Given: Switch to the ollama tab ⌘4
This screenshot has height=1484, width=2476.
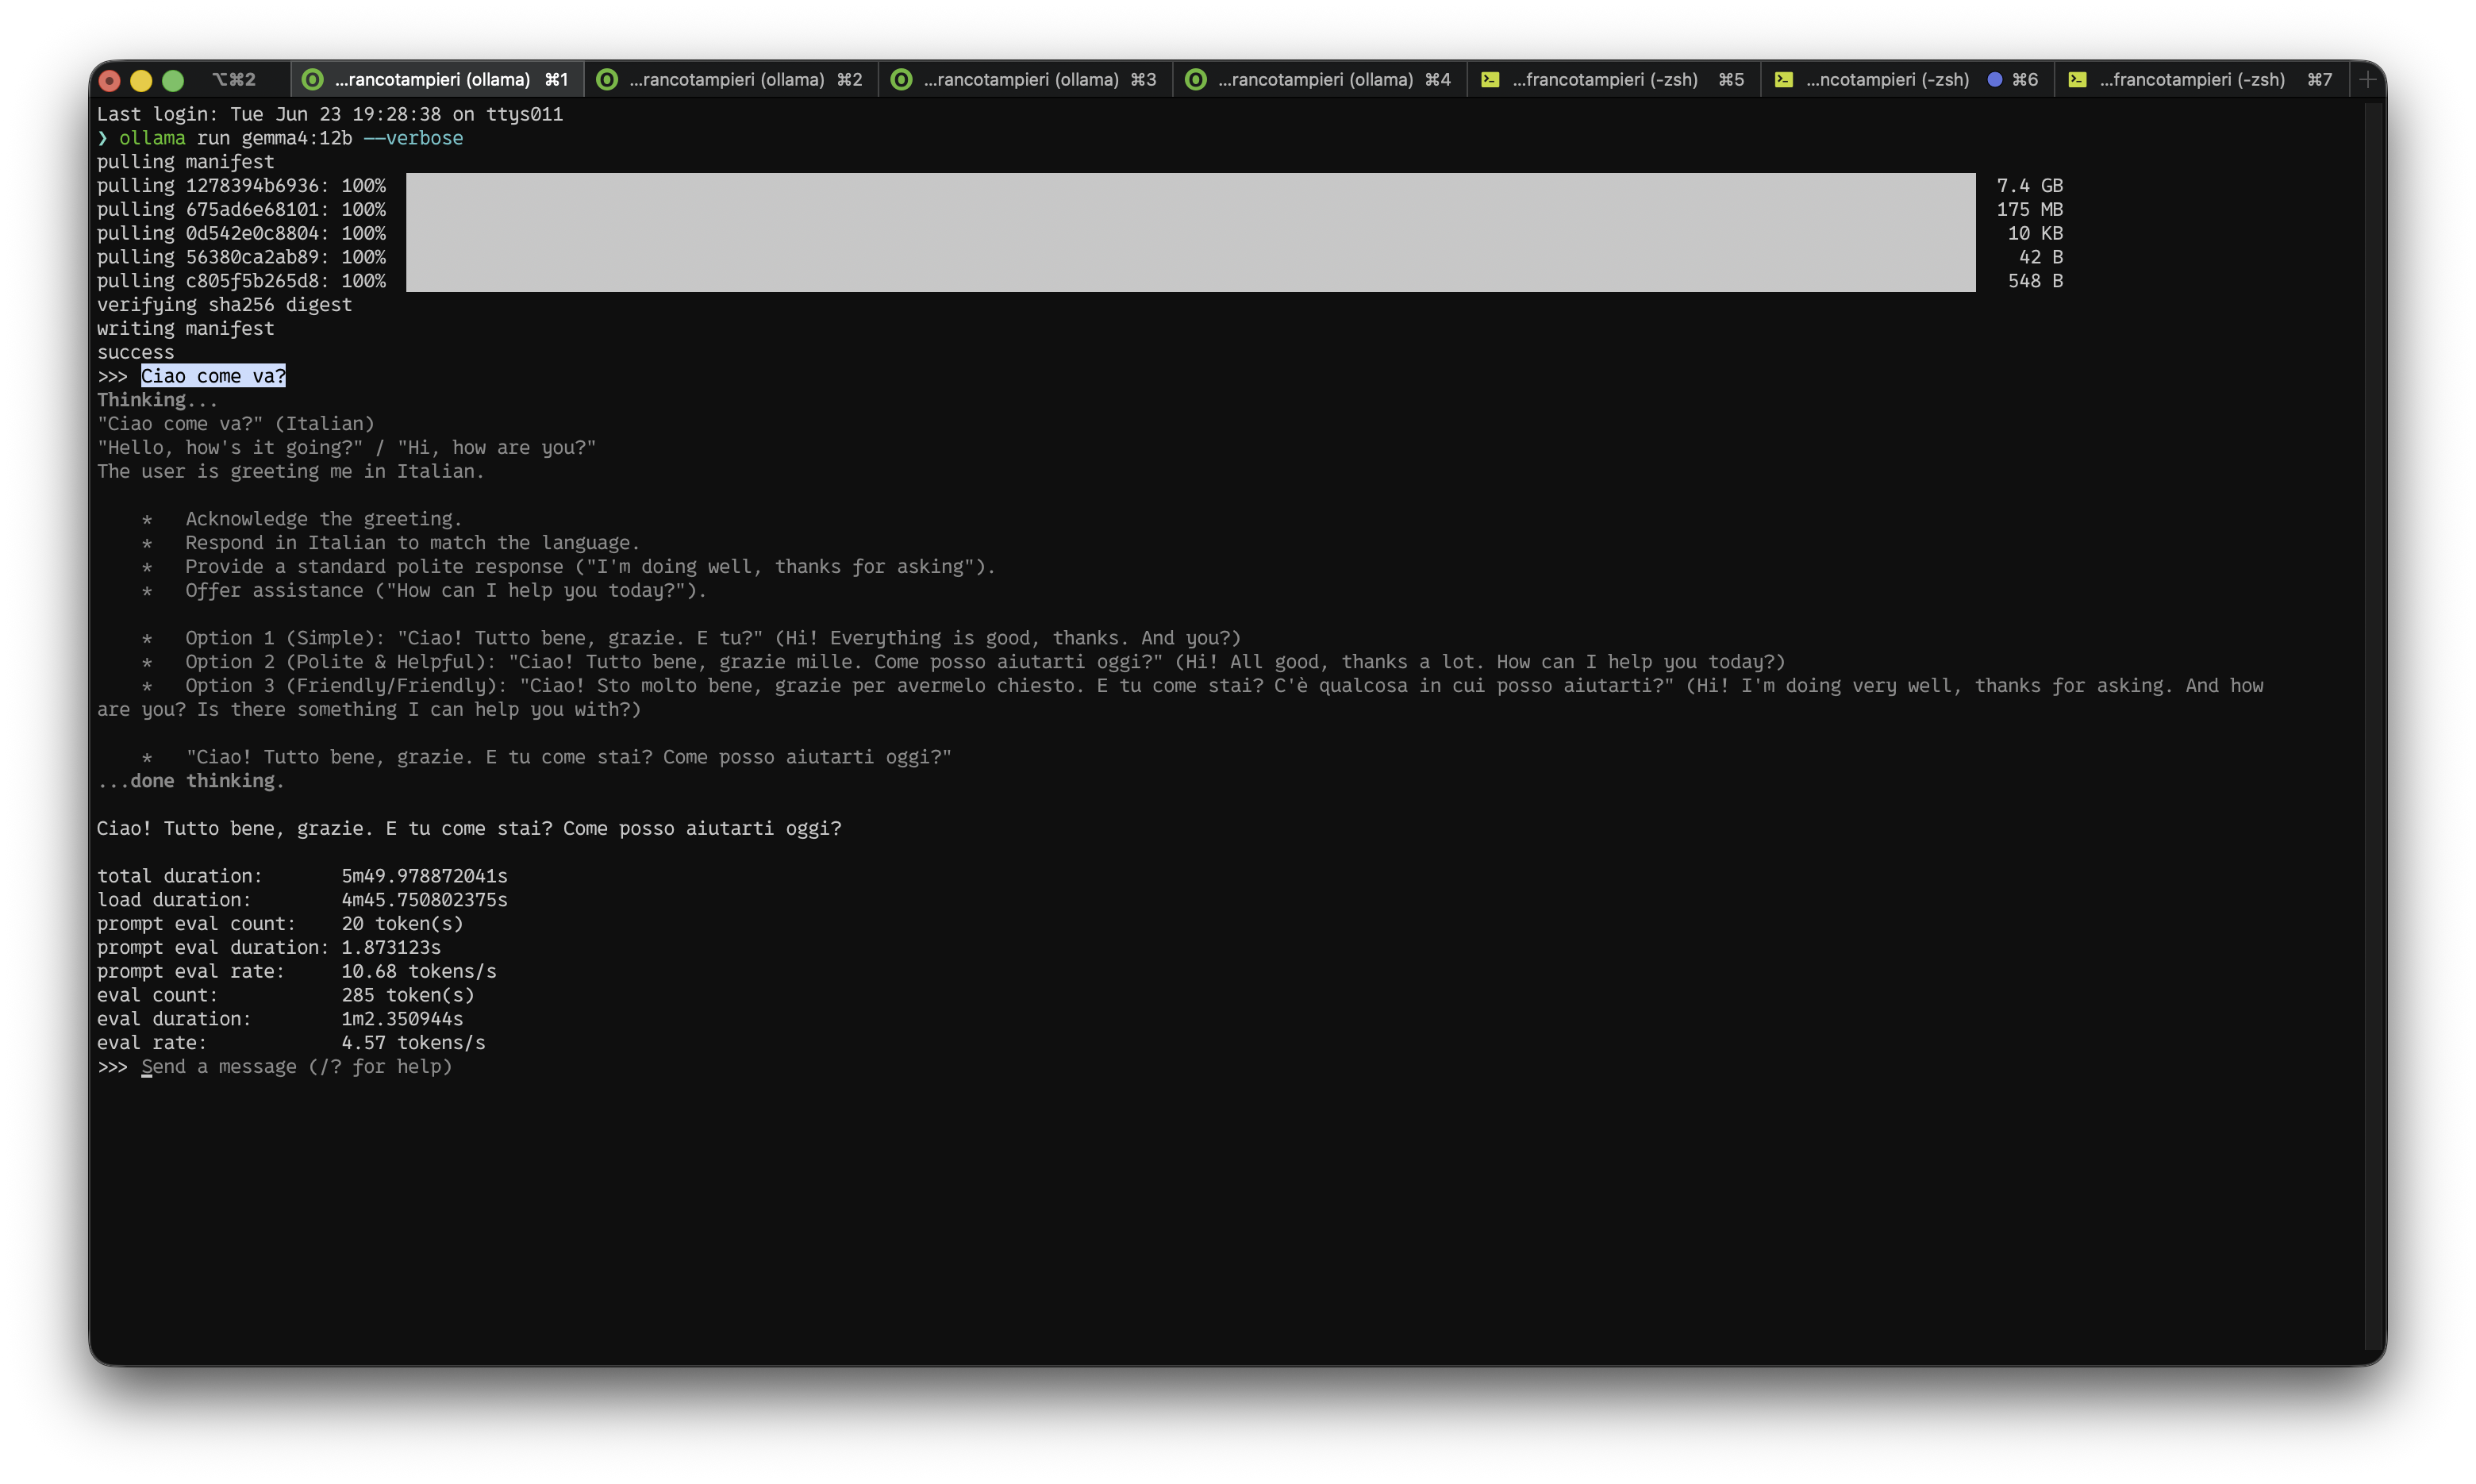Looking at the screenshot, I should [1319, 79].
